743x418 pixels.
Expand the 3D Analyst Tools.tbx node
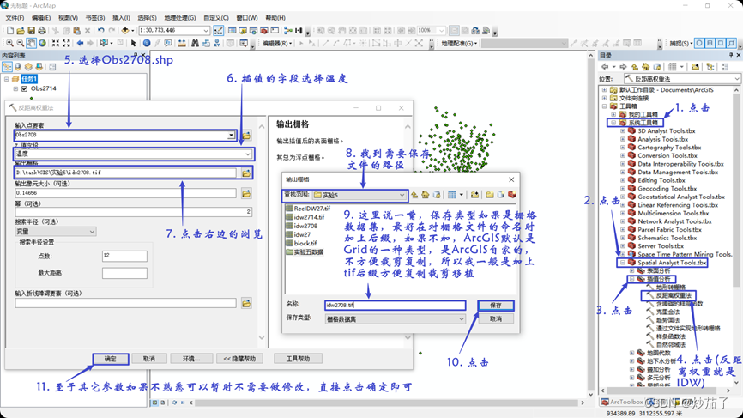click(623, 130)
